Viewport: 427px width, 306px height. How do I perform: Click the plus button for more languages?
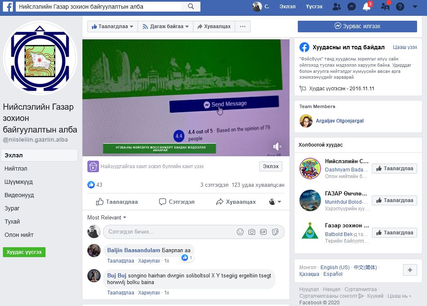tap(410, 270)
